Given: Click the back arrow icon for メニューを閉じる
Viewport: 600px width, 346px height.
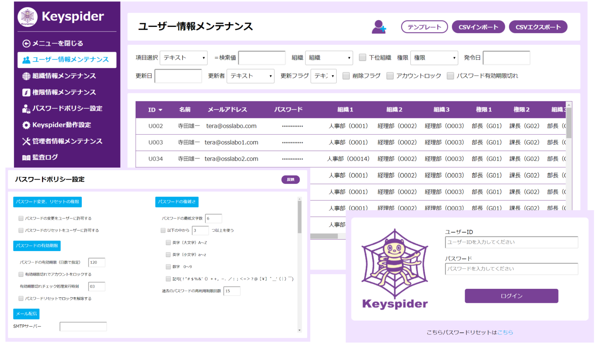Looking at the screenshot, I should pos(26,43).
